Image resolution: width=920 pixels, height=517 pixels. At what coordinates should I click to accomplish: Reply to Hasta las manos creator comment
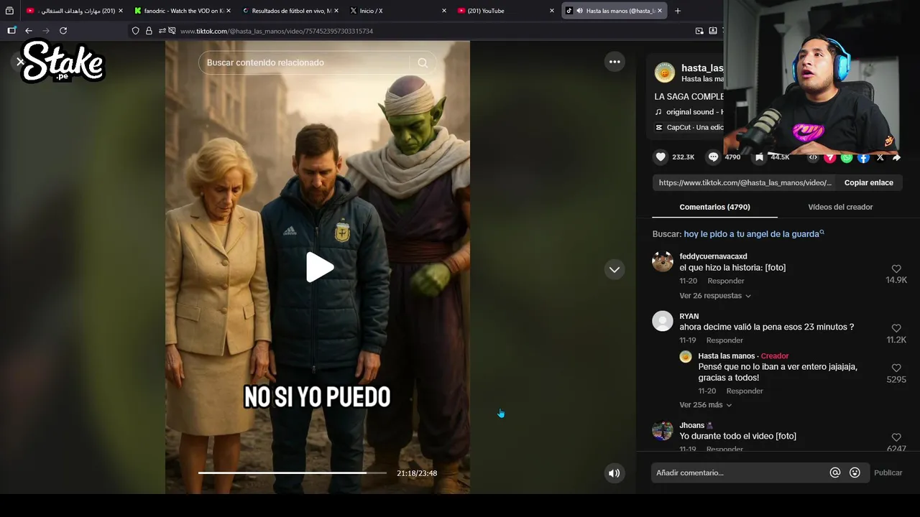pos(745,391)
